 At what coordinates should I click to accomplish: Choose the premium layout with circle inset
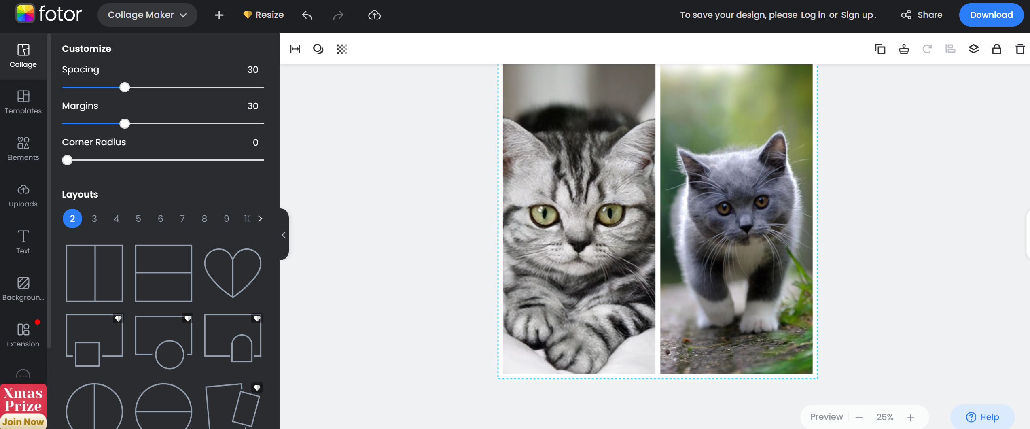163,341
